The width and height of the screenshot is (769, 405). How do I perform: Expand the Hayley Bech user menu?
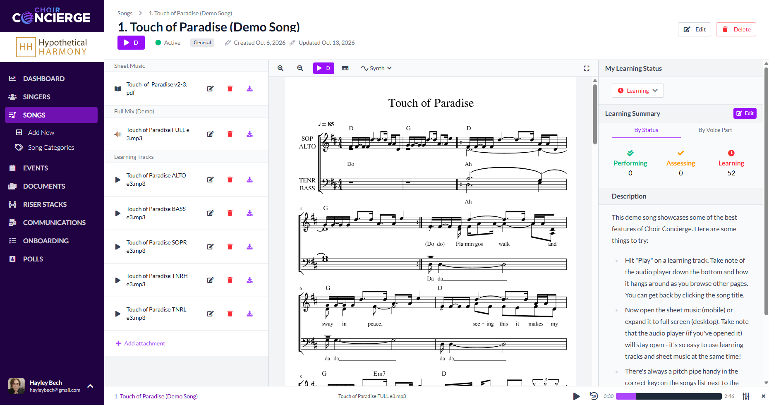[x=90, y=386]
